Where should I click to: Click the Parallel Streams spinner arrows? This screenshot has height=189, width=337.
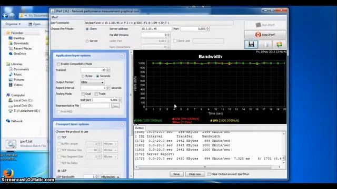[x=168, y=35]
